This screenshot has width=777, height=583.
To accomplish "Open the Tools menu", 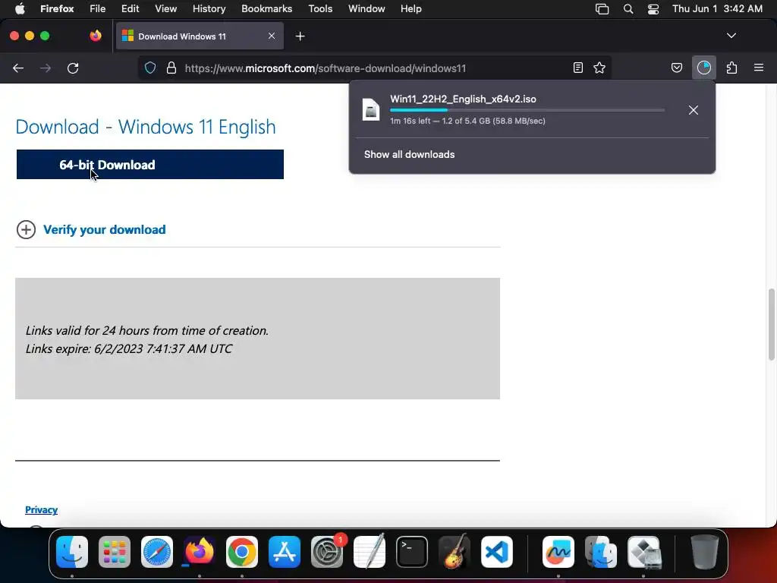I will pyautogui.click(x=320, y=8).
